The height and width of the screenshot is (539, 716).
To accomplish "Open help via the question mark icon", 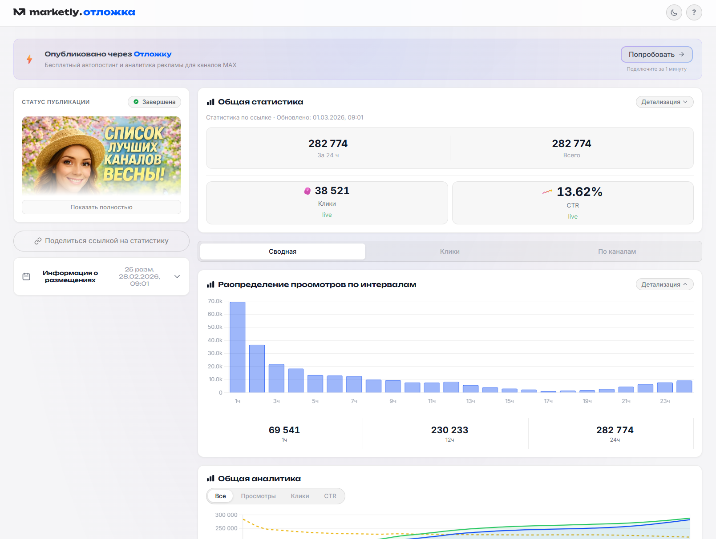I will coord(694,12).
